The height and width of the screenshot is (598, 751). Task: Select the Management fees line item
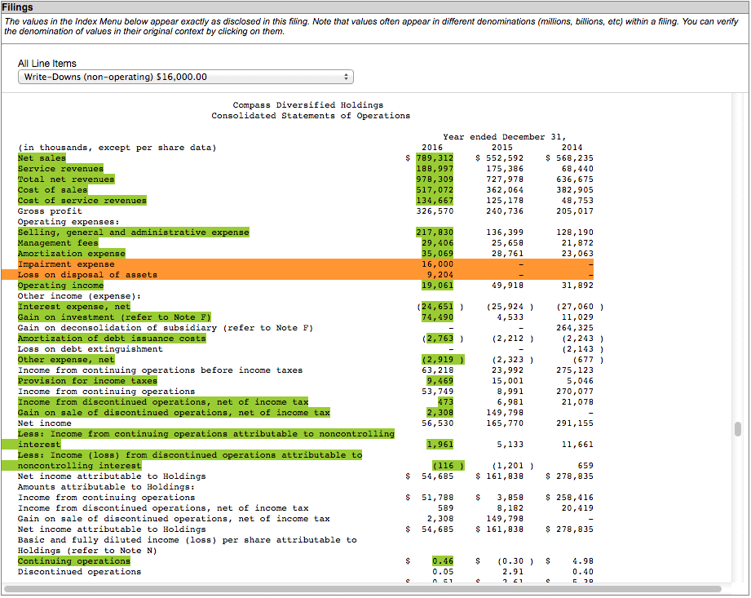[58, 243]
